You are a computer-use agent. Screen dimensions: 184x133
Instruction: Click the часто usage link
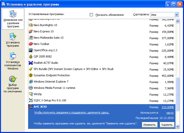170,113
